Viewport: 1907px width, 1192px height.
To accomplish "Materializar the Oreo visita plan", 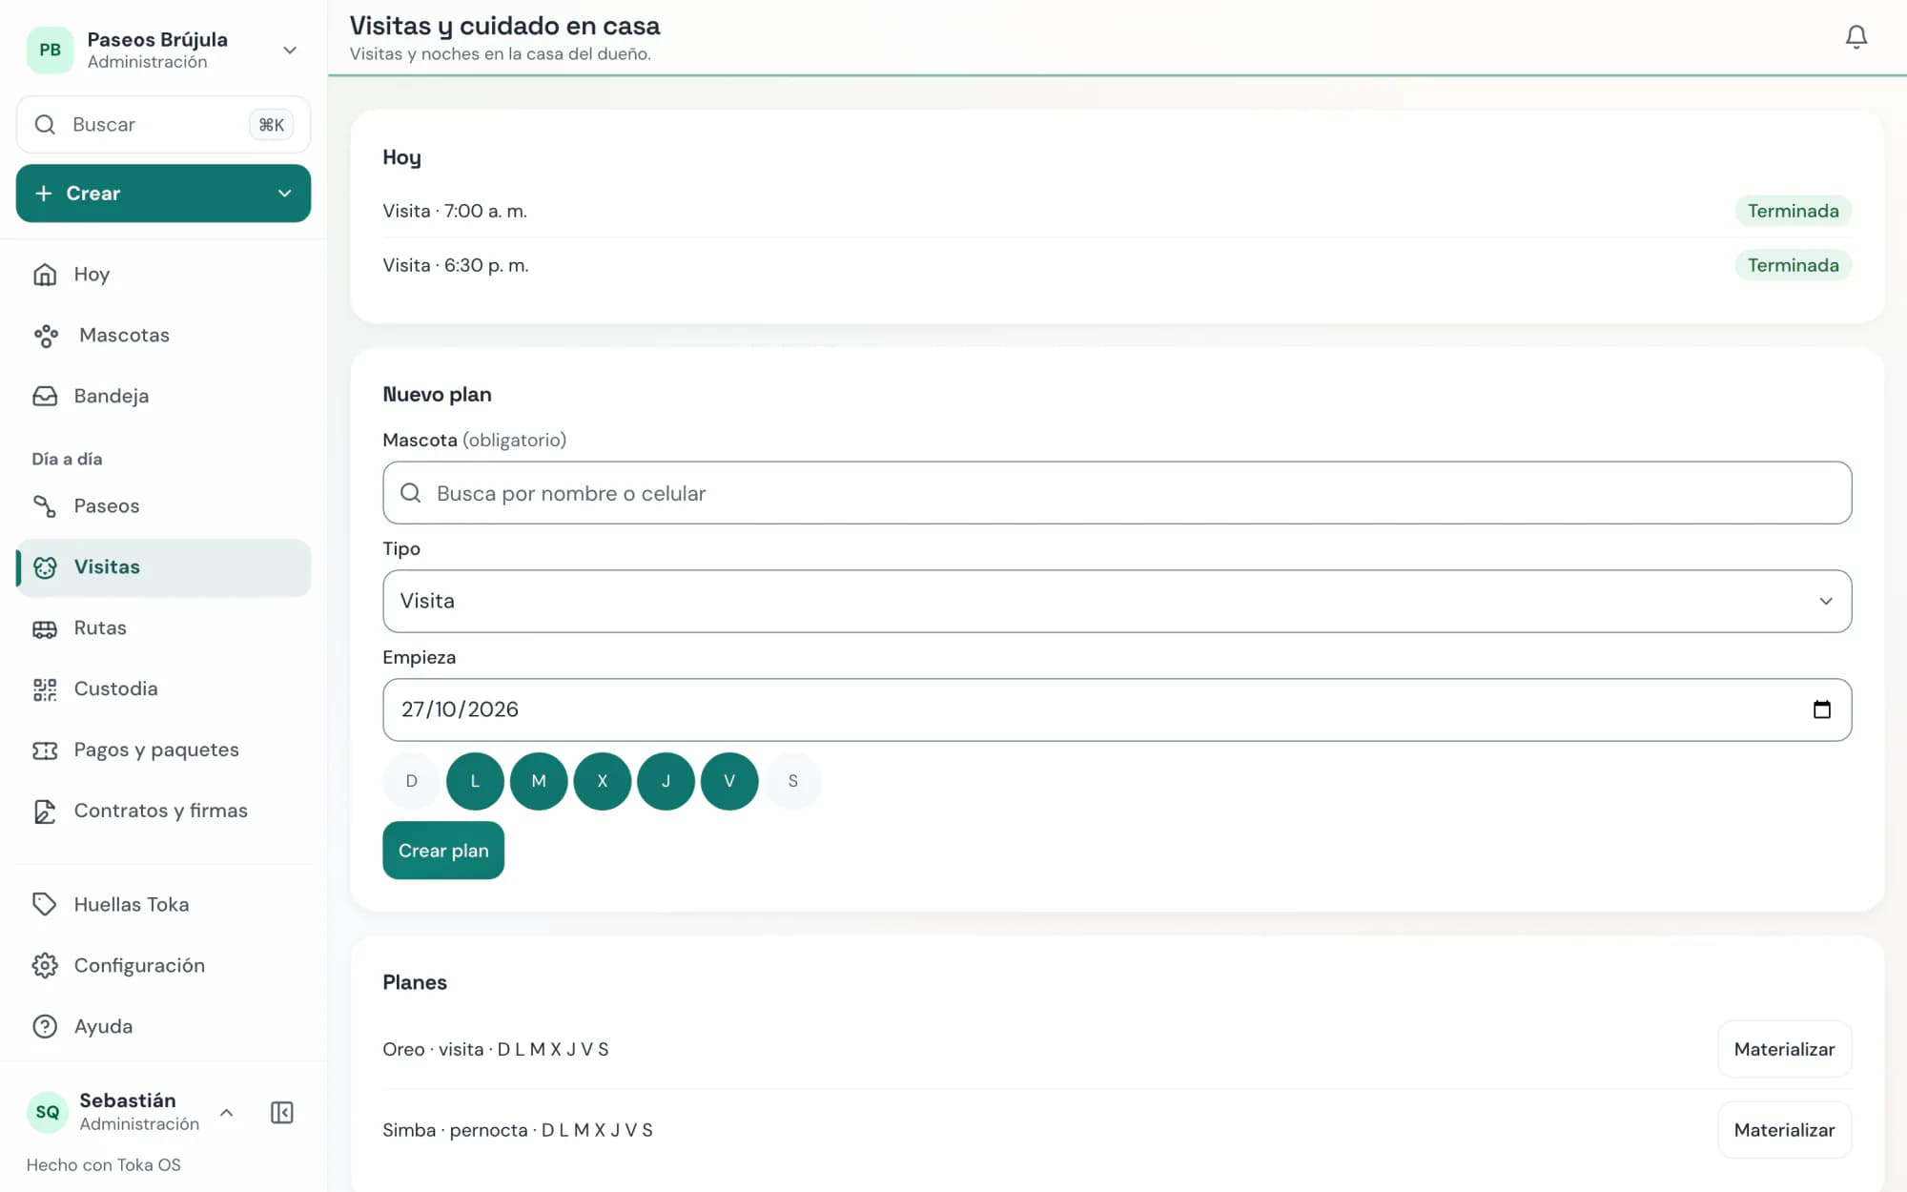I will point(1784,1049).
